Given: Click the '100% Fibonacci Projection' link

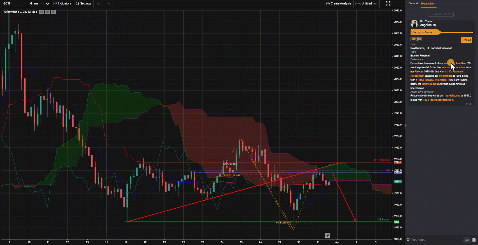Looking at the screenshot, I should (438, 100).
